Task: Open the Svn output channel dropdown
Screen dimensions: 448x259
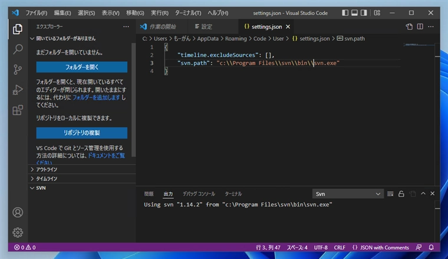Action: pos(348,194)
